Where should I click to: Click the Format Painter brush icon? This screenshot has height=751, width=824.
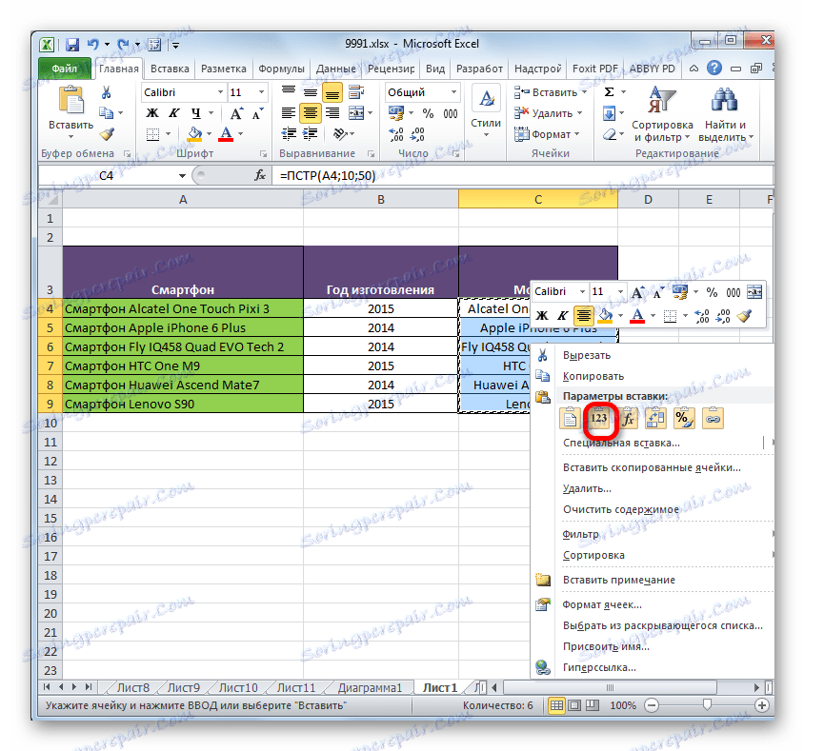click(x=108, y=133)
